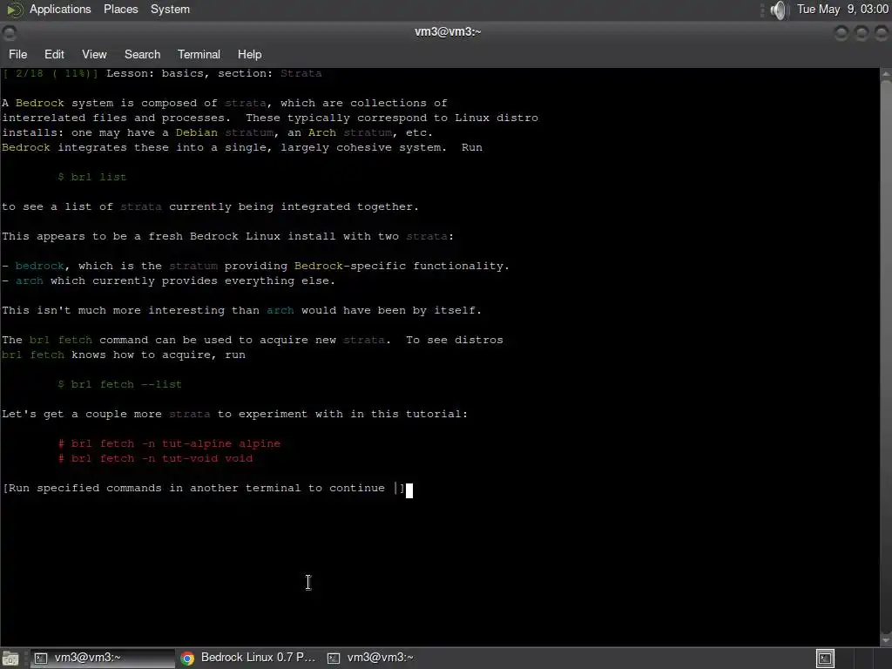Switch to the first vm3@vm3:~ taskbar window
The image size is (892, 669).
(x=103, y=658)
